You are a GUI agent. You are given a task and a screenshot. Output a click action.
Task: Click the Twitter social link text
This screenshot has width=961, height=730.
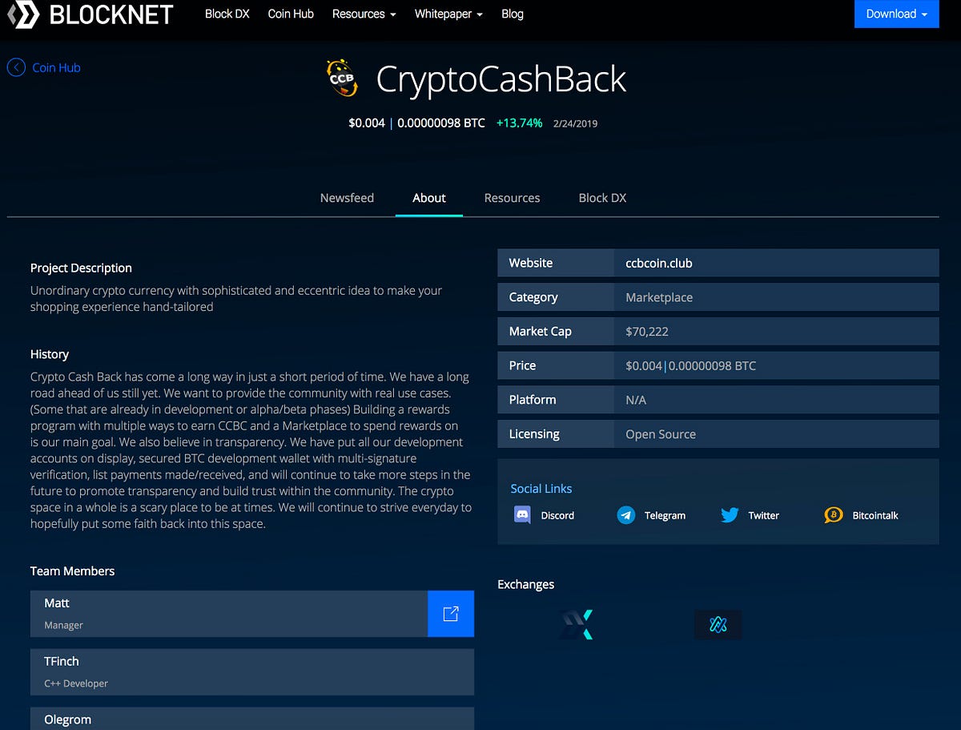click(763, 515)
